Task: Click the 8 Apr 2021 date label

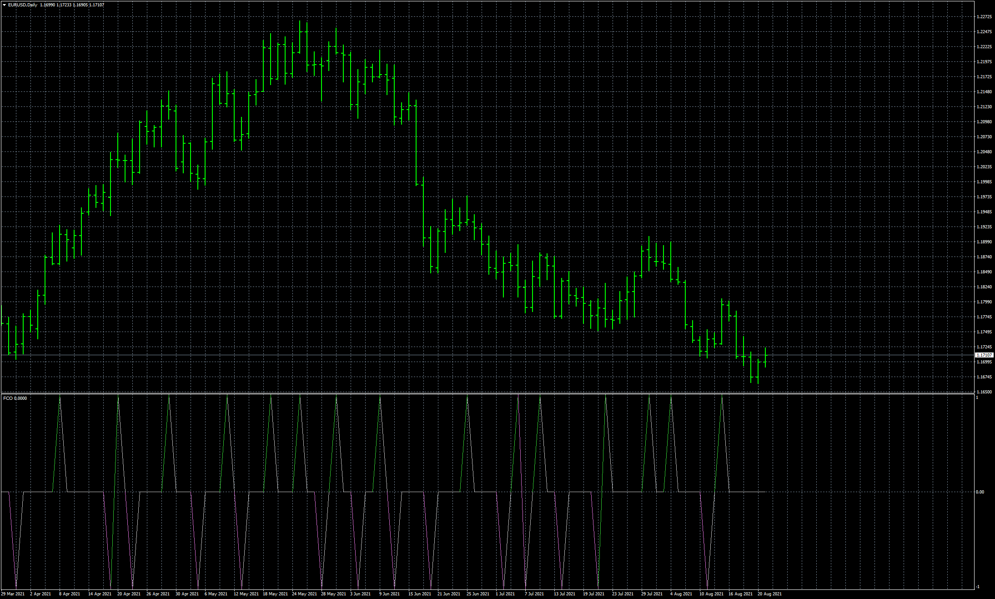Action: coord(69,594)
